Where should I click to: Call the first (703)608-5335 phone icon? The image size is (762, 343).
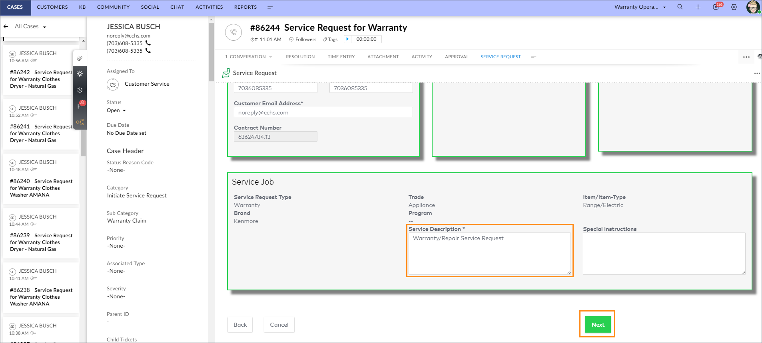click(x=148, y=43)
